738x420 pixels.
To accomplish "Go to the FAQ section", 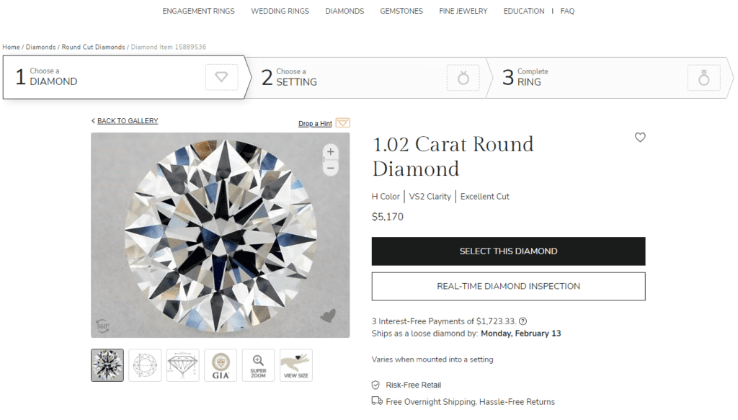I will pos(567,11).
